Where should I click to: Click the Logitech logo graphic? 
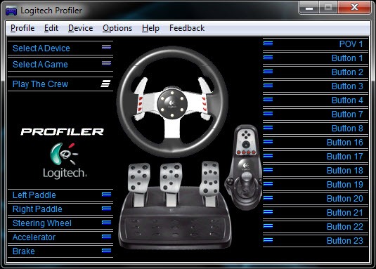(x=65, y=160)
